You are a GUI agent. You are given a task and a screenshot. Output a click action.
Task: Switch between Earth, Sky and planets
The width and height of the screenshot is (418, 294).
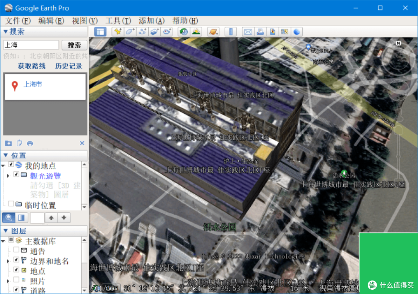click(213, 32)
